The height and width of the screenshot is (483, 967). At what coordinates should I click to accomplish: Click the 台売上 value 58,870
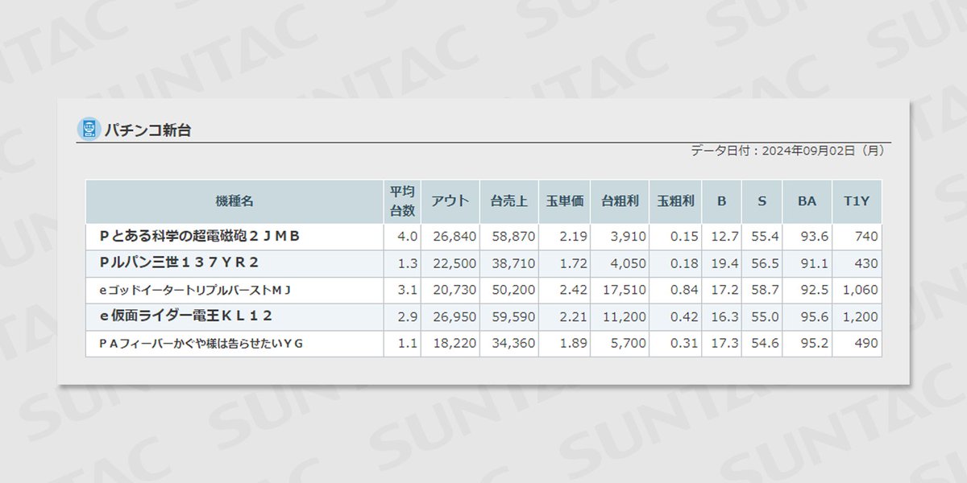tap(513, 237)
